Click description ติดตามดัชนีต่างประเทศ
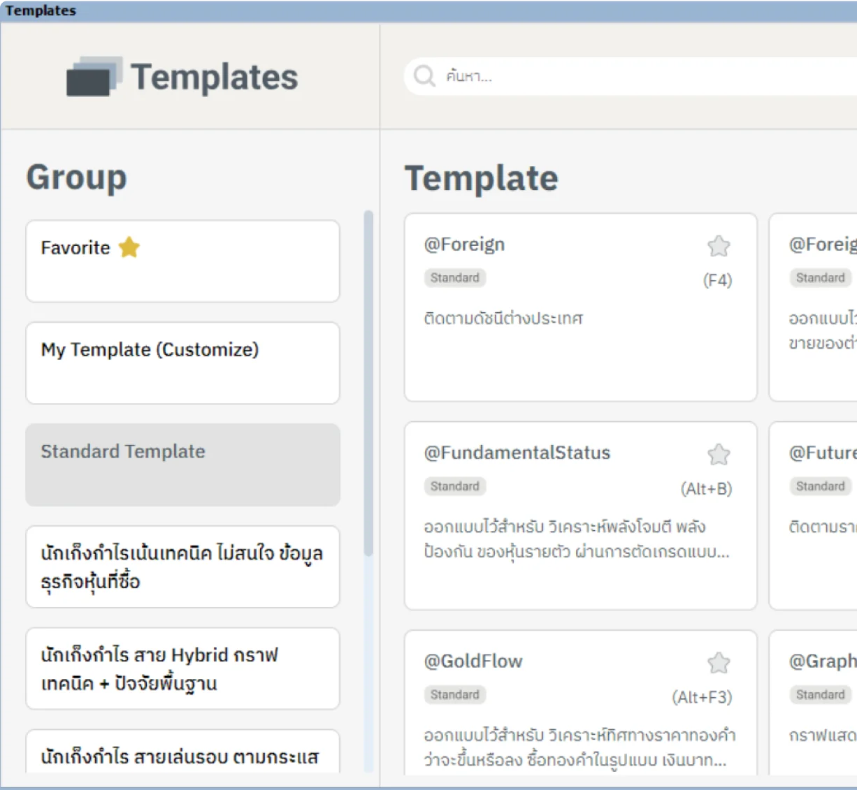The height and width of the screenshot is (790, 857). (503, 319)
